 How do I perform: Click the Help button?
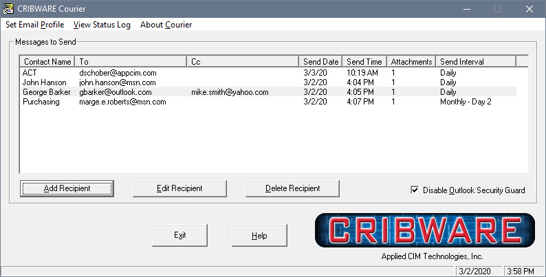click(259, 236)
